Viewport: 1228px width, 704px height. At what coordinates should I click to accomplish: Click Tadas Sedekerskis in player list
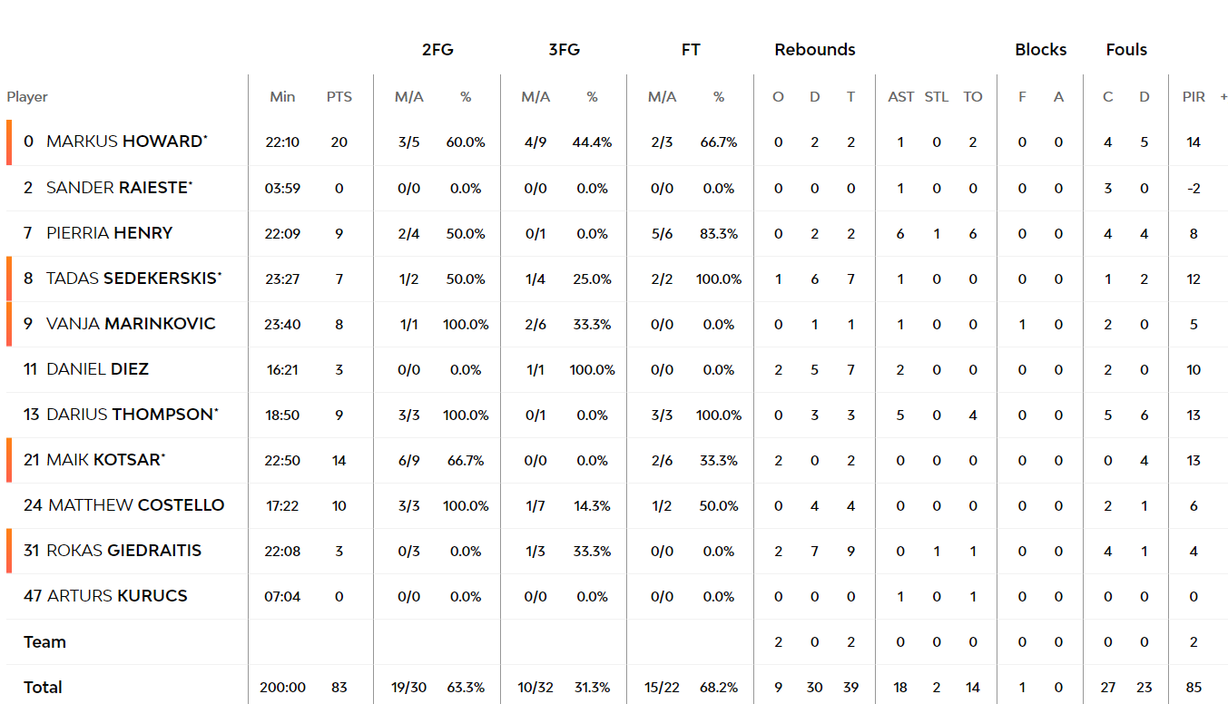point(134,279)
